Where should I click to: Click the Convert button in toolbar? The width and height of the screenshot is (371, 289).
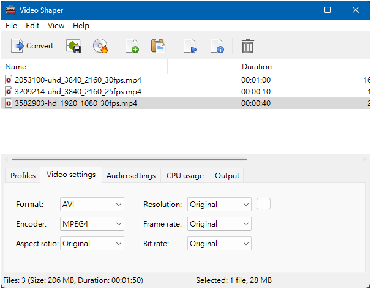[32, 46]
